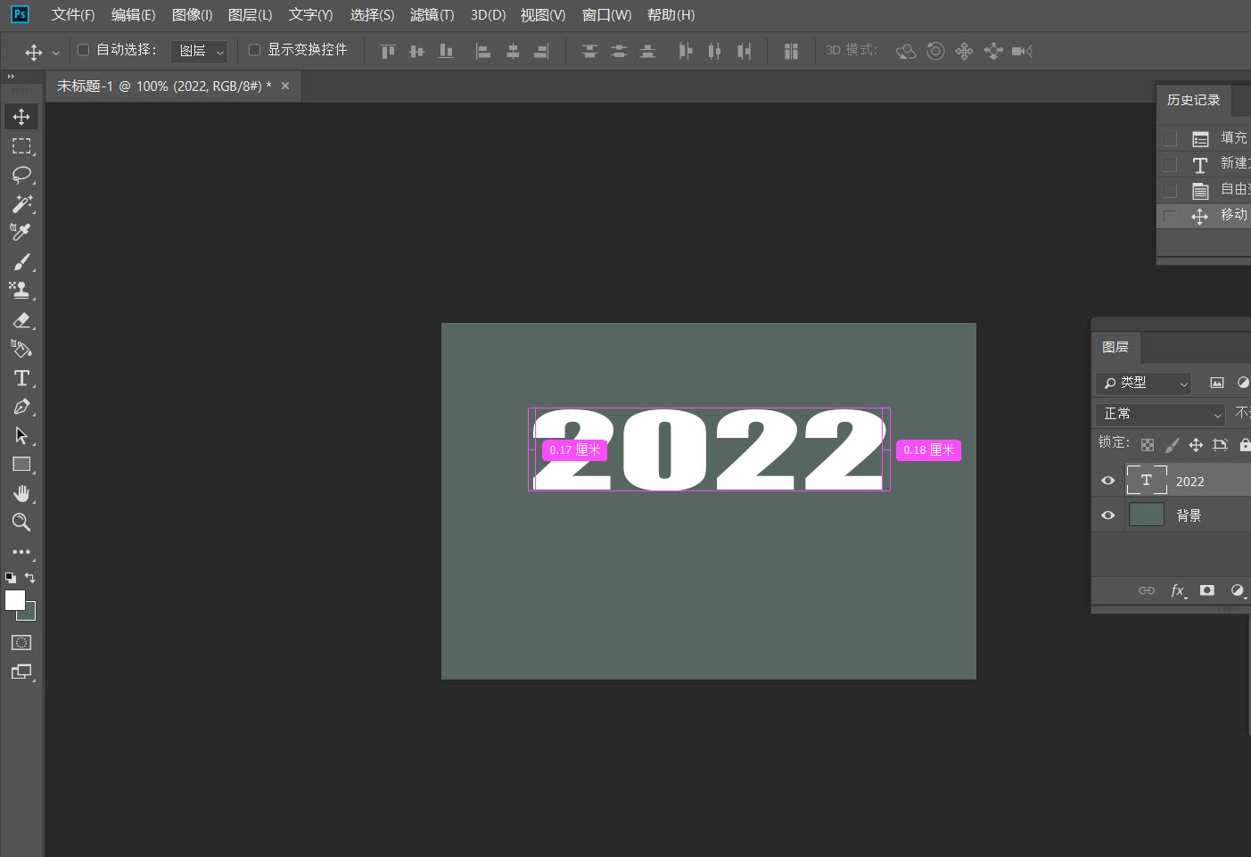
Task: Click the 2022 text on the canvas
Action: (x=709, y=449)
